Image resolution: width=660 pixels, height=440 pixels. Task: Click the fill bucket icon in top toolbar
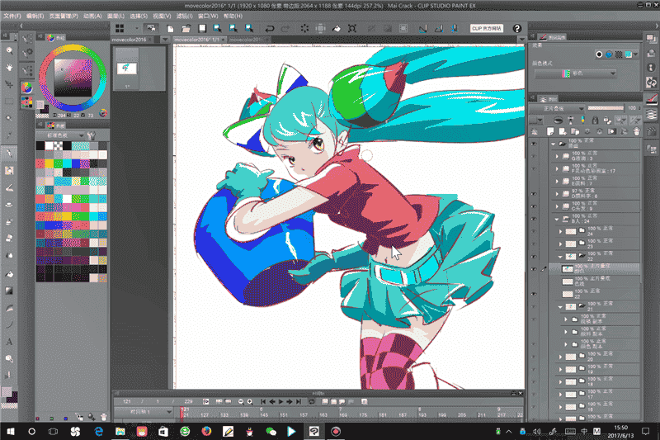tap(337, 29)
